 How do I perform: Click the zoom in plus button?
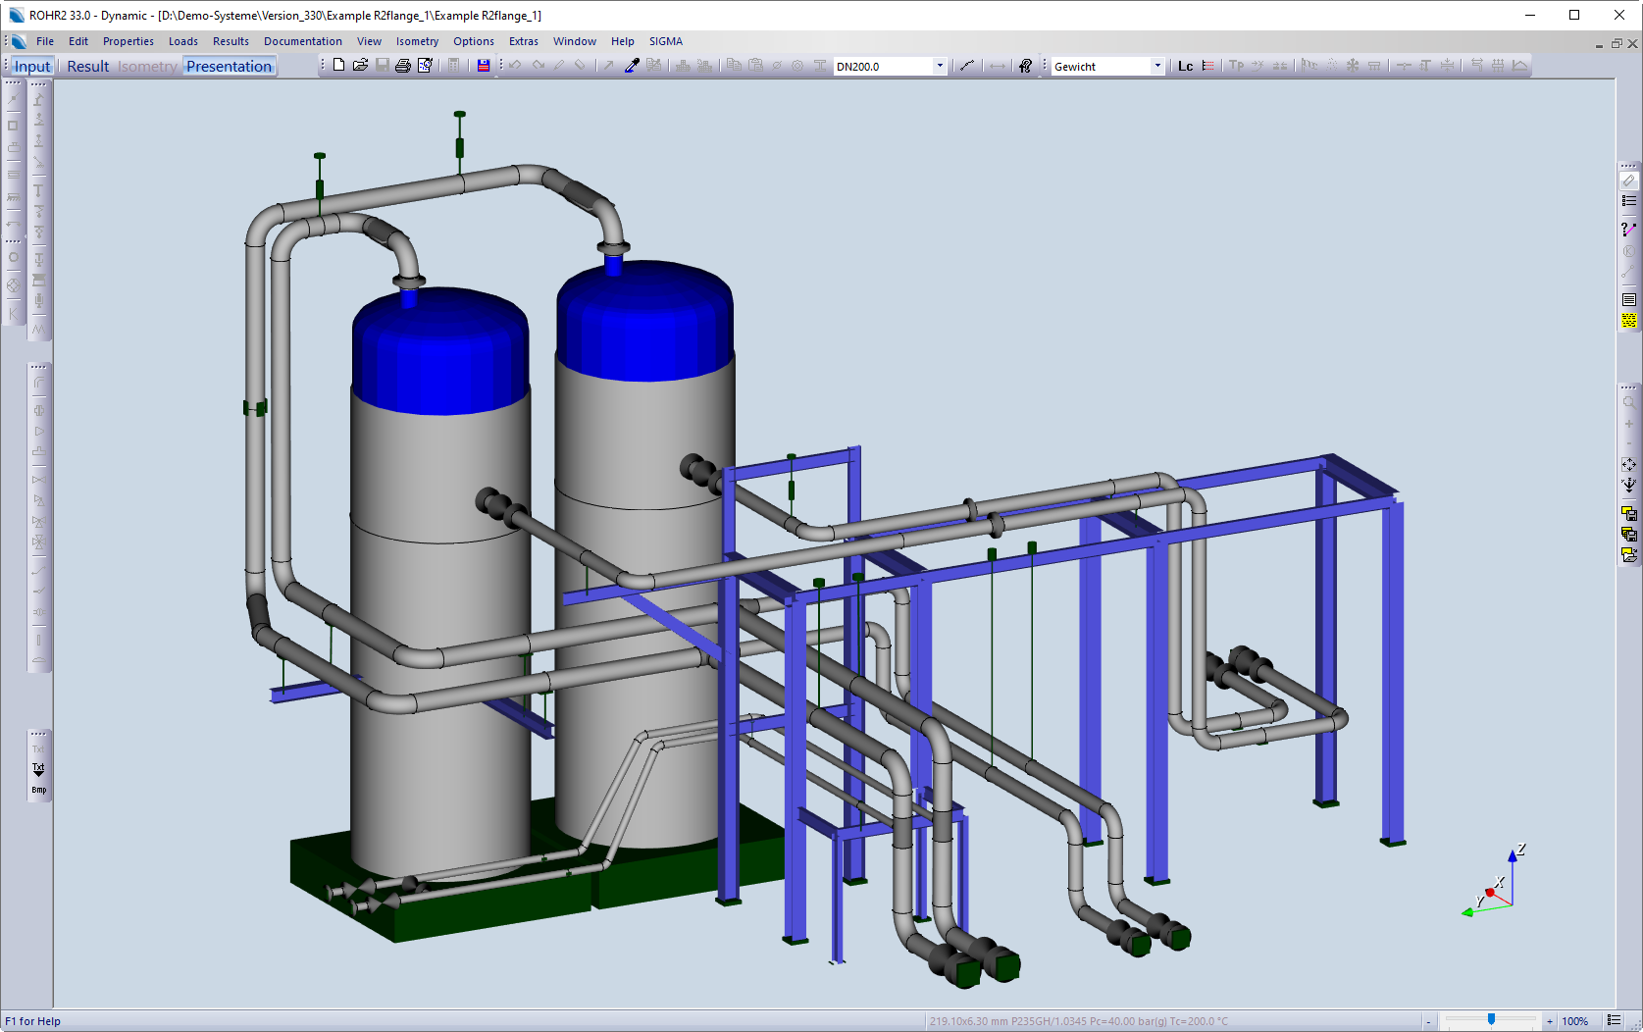pyautogui.click(x=1550, y=1021)
